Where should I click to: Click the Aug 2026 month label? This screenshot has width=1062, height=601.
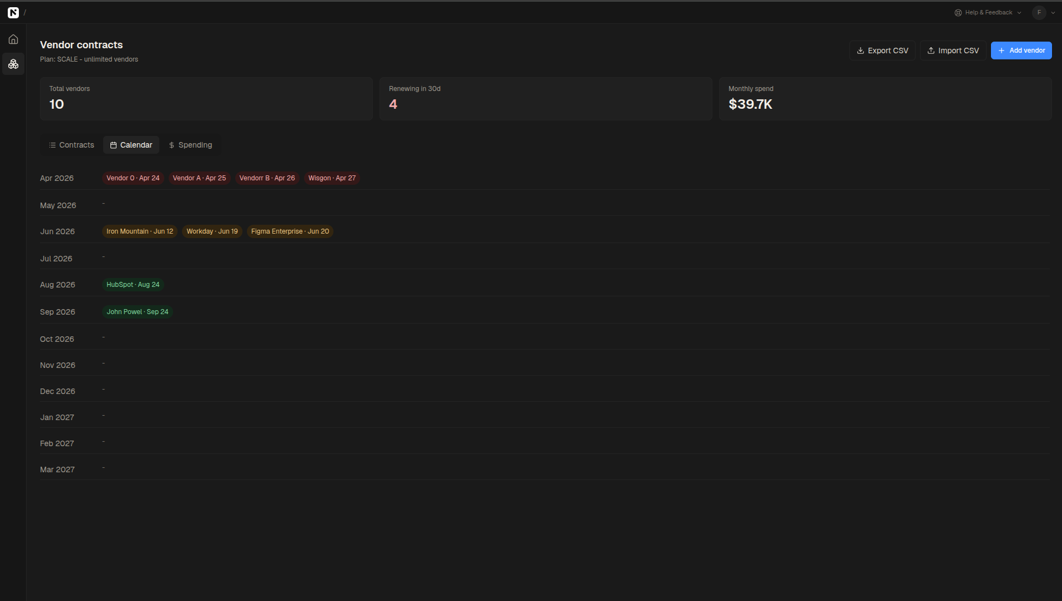(x=58, y=285)
